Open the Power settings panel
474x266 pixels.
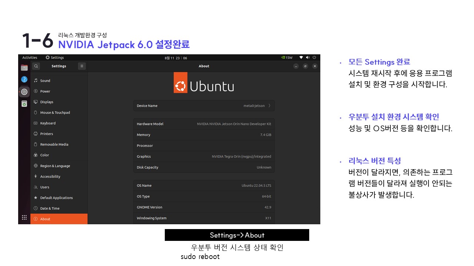tap(59, 91)
